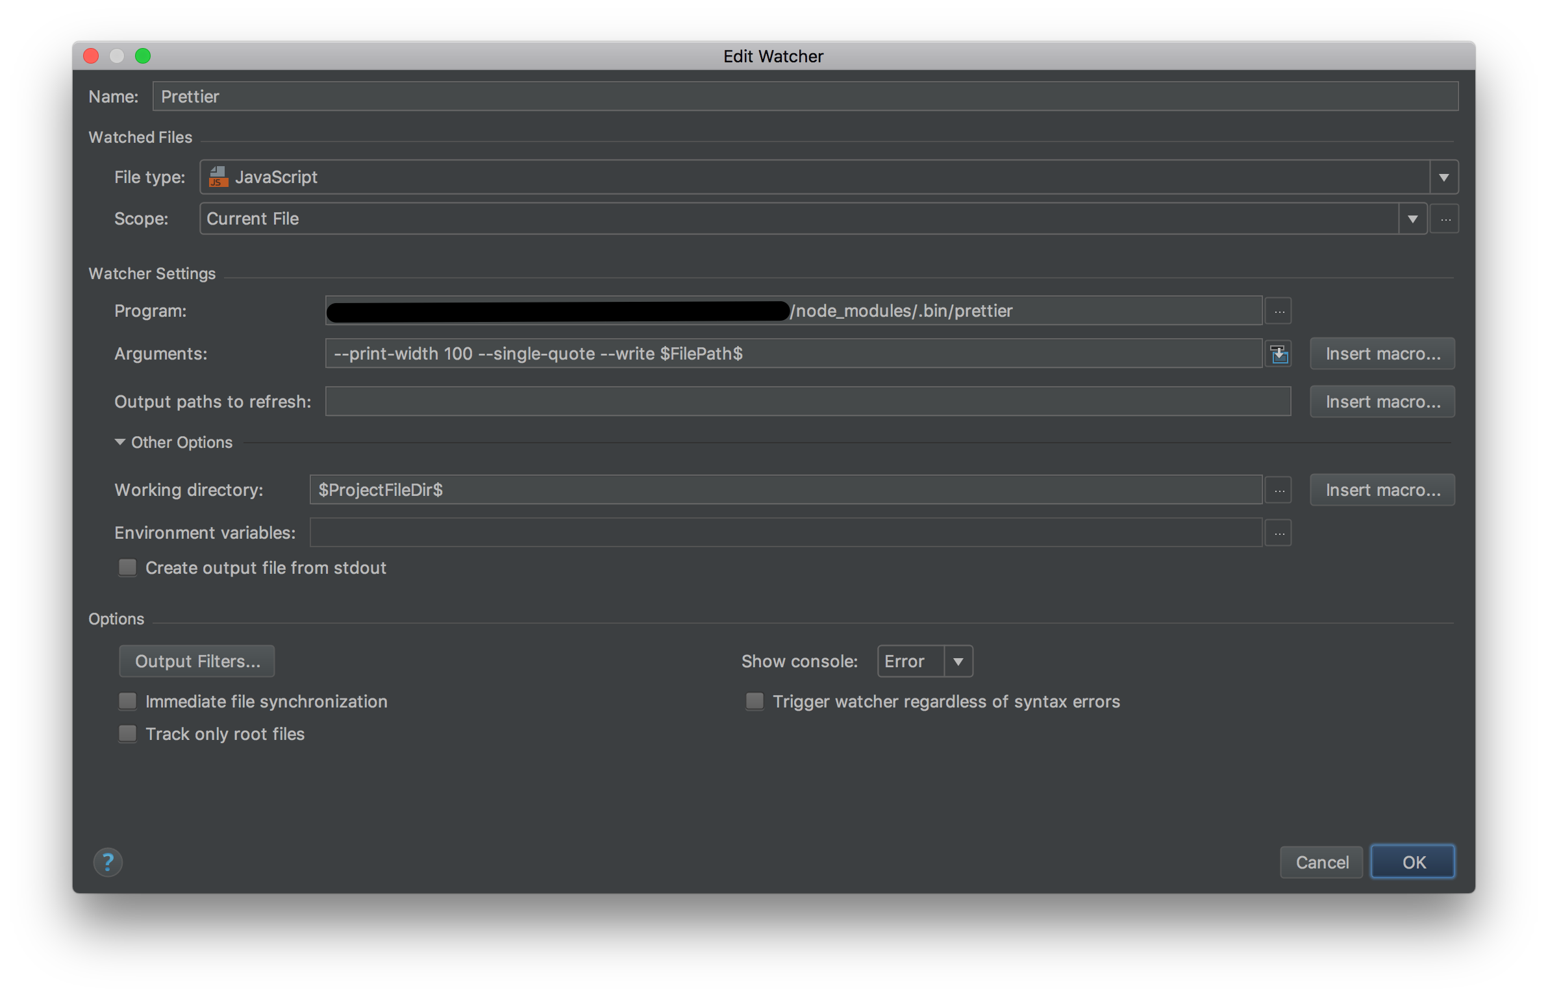Confirm with the OK button
This screenshot has width=1548, height=997.
pos(1413,863)
